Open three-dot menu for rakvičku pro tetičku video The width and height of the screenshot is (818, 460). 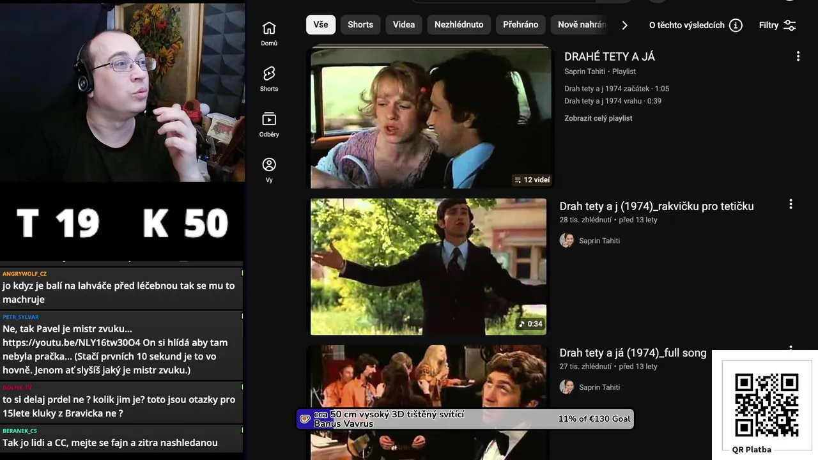[791, 204]
